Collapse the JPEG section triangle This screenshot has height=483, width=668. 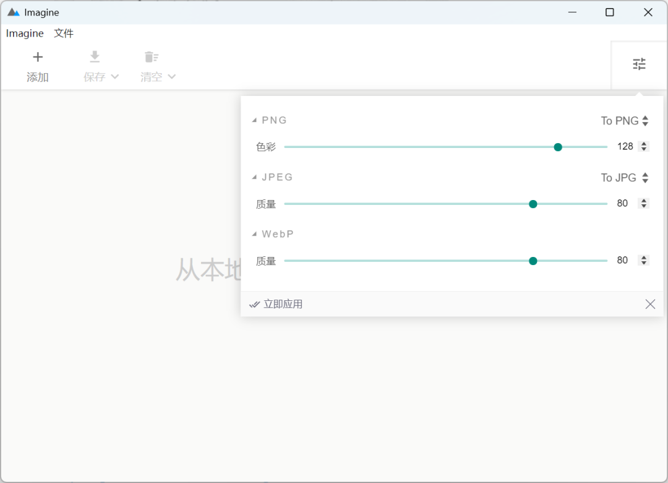254,177
